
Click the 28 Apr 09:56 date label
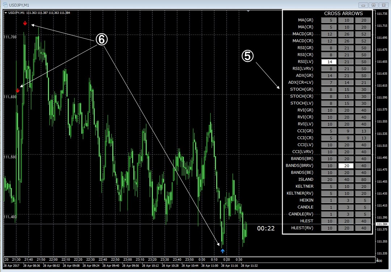[x=131, y=266]
